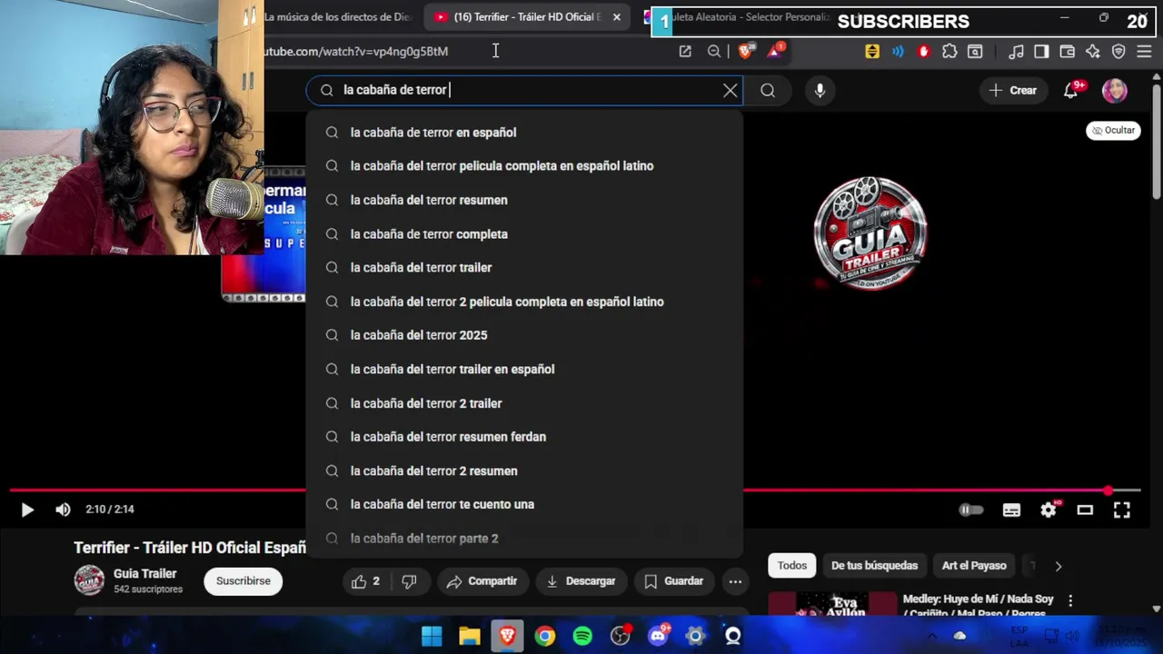Open red hand blocker extension
The image size is (1163, 654).
(924, 52)
